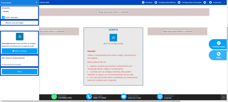Click URL Arquivos JS dependentes field

15,61
